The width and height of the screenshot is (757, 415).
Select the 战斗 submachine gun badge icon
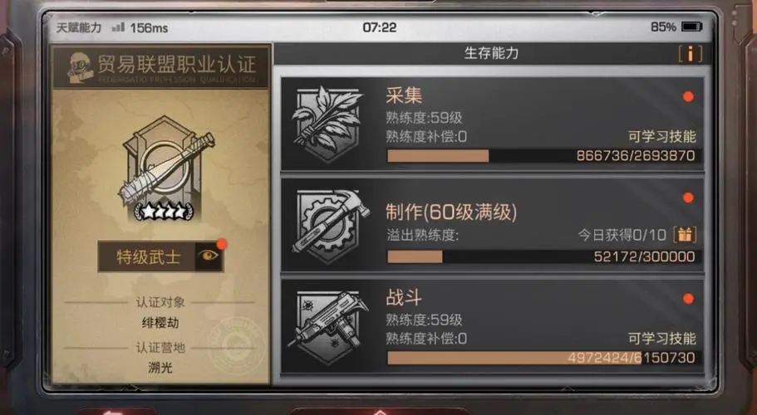[x=328, y=327]
